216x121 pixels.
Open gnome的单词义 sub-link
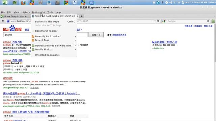(10, 51)
